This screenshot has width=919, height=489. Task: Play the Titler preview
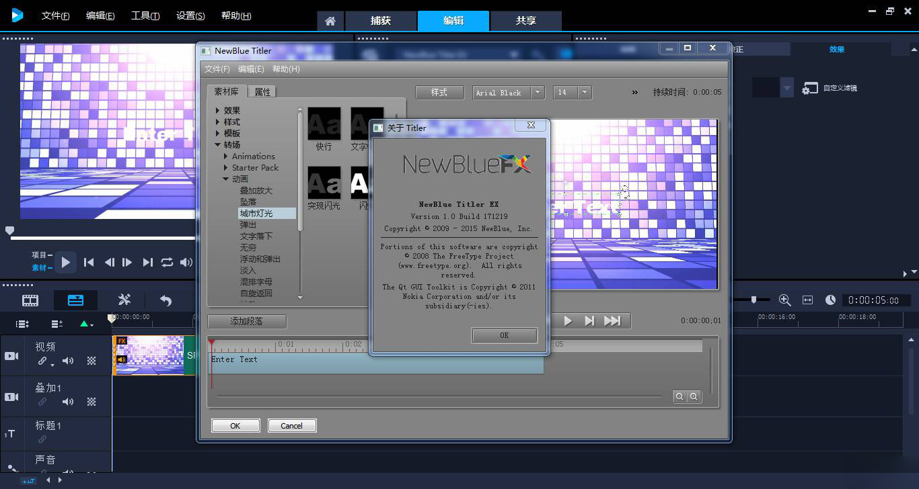point(568,321)
